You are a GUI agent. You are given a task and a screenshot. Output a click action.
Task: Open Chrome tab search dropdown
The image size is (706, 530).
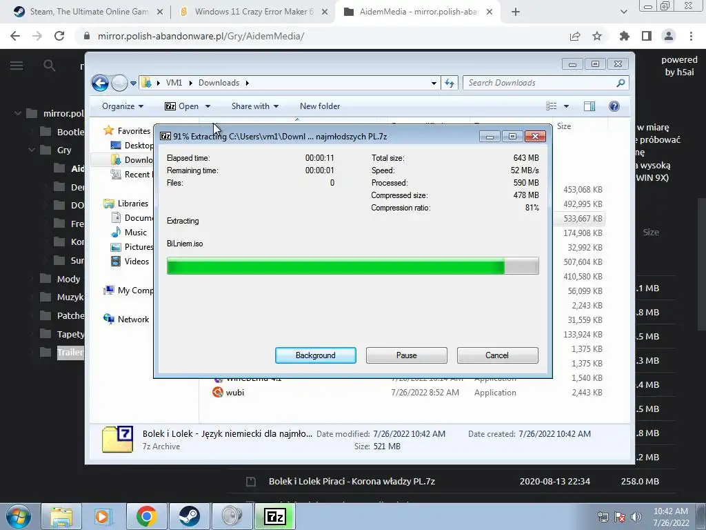[623, 12]
